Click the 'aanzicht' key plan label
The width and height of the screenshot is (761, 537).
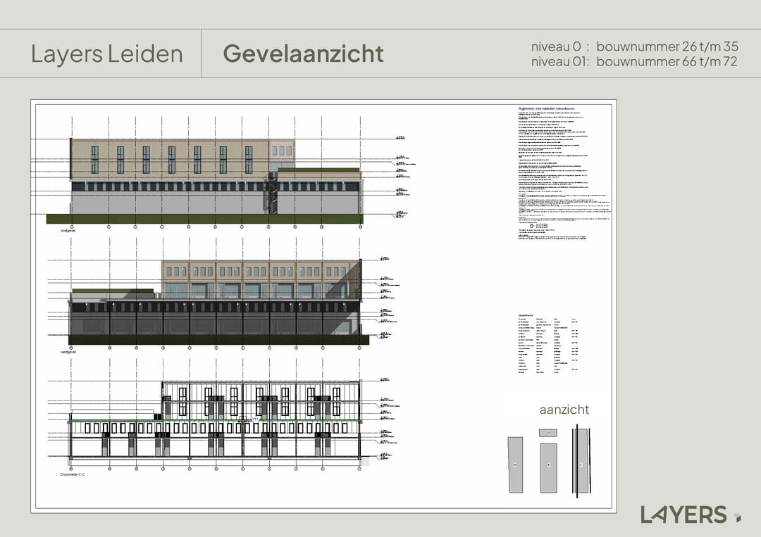564,410
